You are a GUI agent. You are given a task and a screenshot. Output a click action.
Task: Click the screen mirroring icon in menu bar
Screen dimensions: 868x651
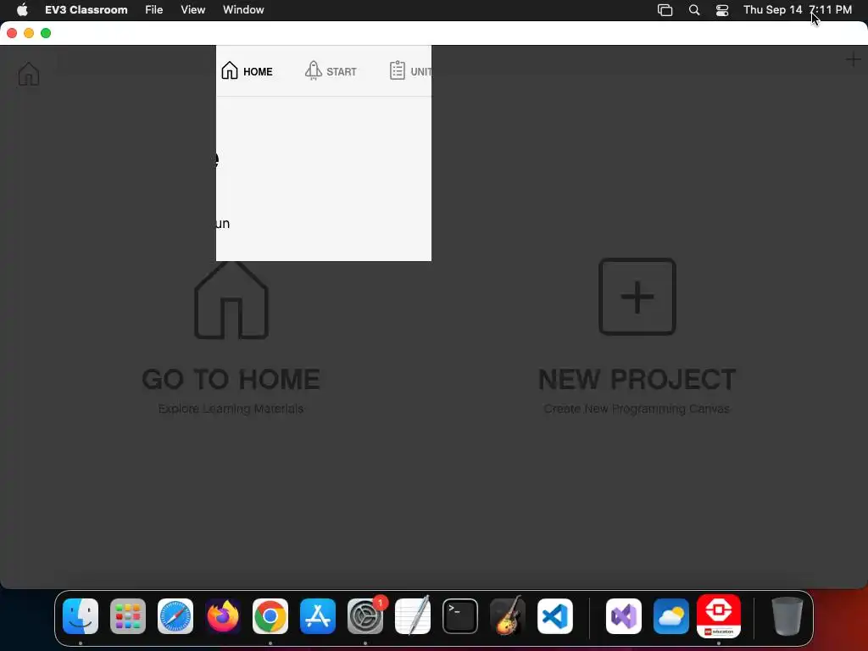(x=665, y=10)
